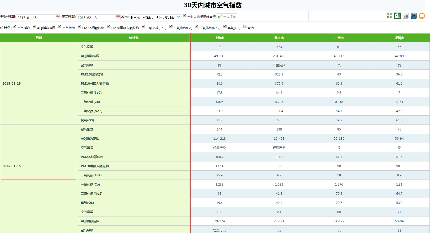The height and width of the screenshot is (233, 430).
Task: Click the 北京市 column header
Action: pyautogui.click(x=279, y=38)
